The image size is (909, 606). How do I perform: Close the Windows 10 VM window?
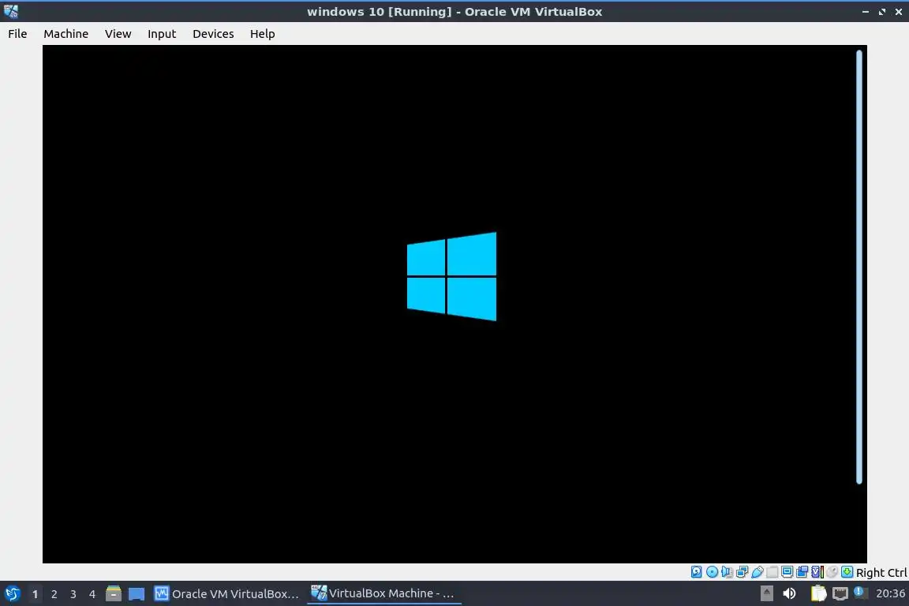pos(899,12)
